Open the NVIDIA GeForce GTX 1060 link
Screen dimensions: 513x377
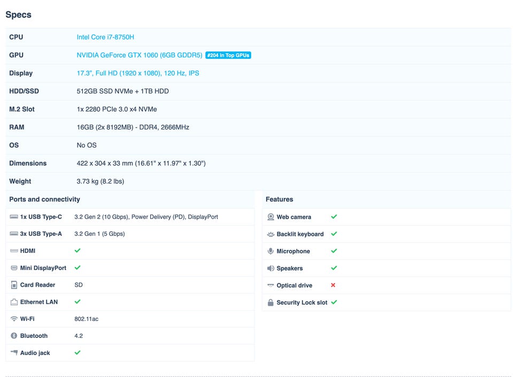(139, 55)
